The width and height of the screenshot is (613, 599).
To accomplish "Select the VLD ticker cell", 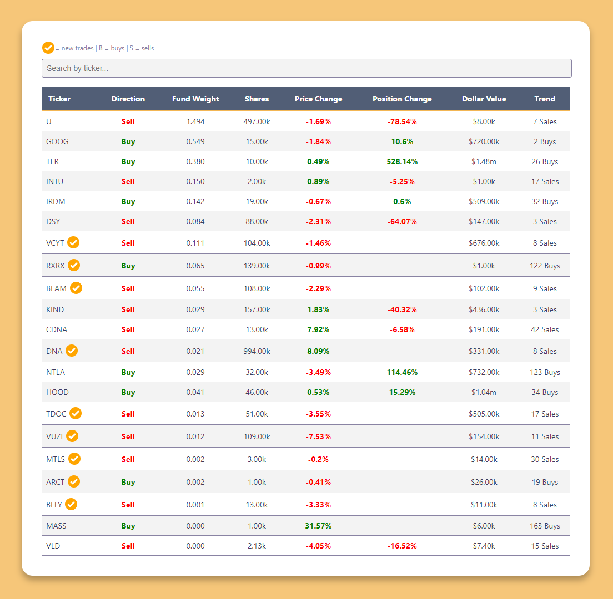I will click(53, 546).
